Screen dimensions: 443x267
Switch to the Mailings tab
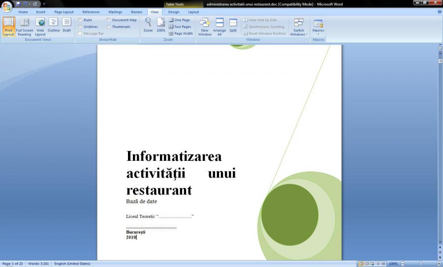point(115,12)
